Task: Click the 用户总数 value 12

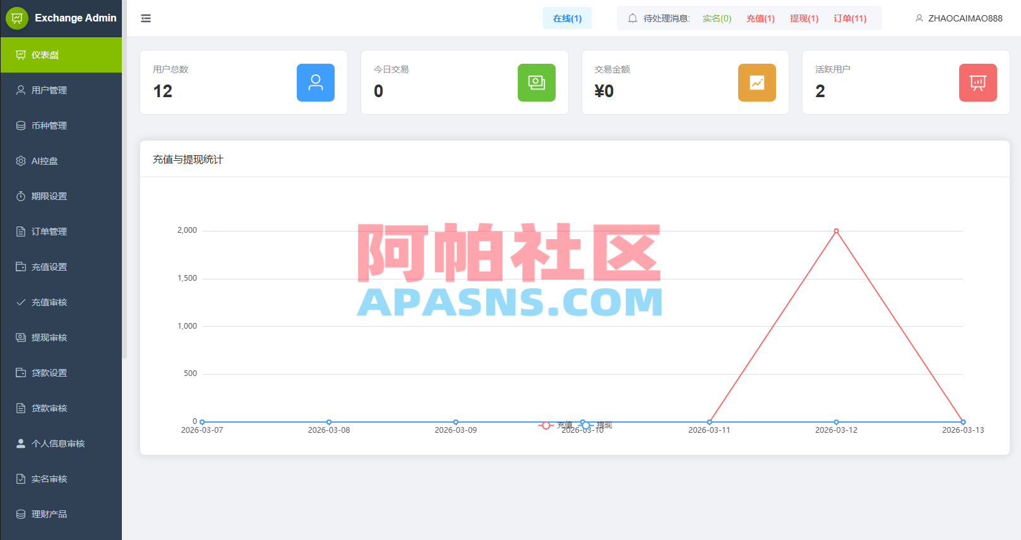Action: point(163,91)
